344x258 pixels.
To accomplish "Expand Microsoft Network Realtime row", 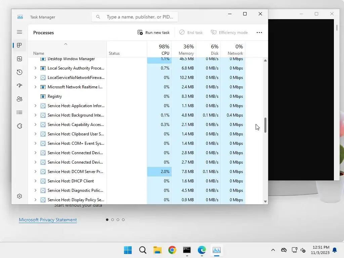I will pyautogui.click(x=35, y=87).
